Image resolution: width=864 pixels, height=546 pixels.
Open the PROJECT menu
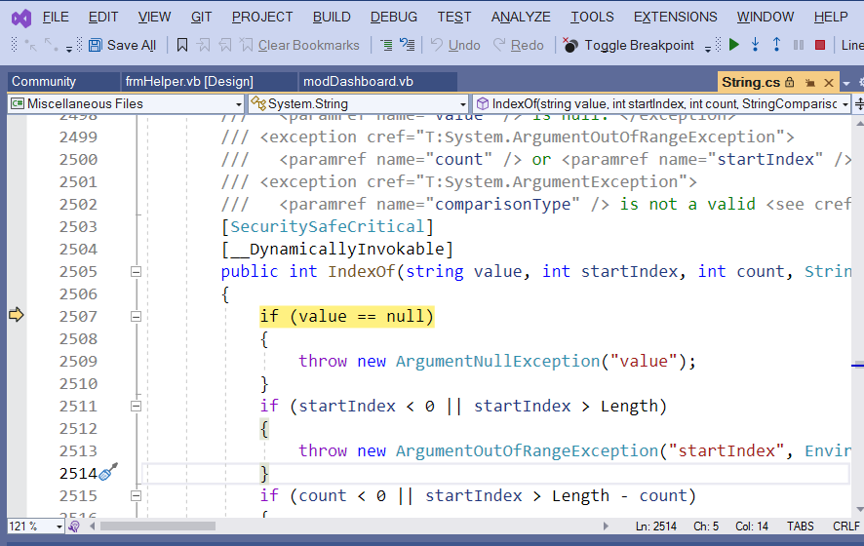click(262, 18)
